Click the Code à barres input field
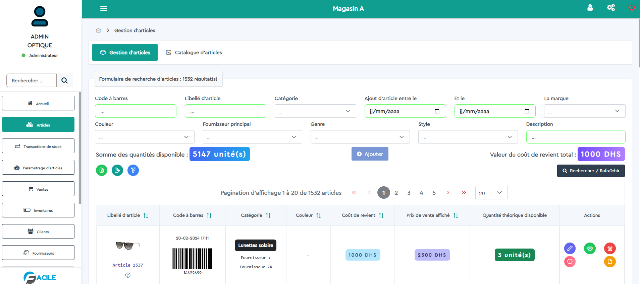The height and width of the screenshot is (284, 640). tap(136, 111)
